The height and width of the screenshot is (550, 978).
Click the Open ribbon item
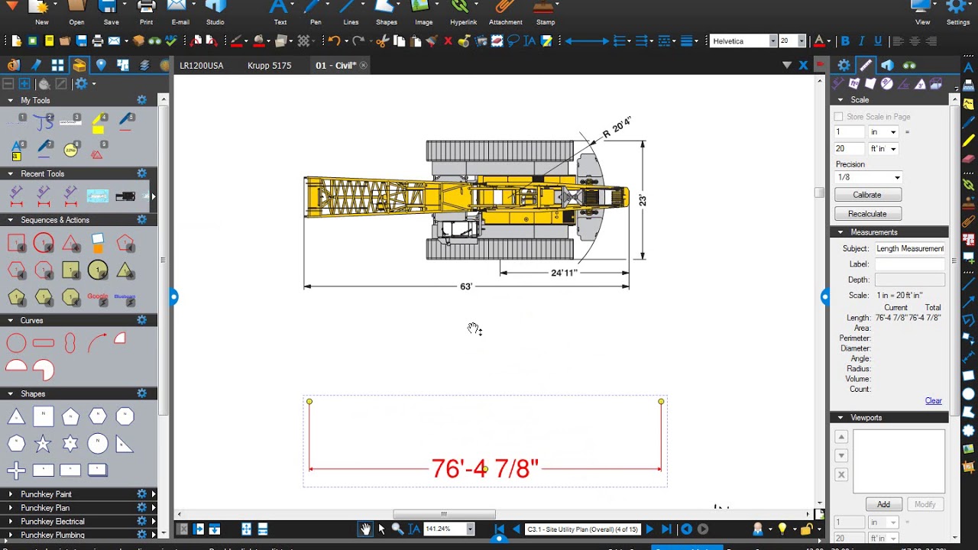(76, 13)
